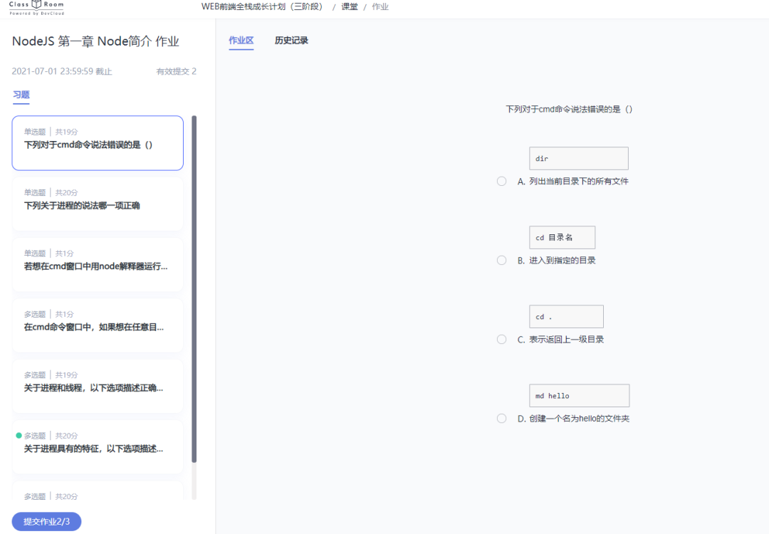Click the question list vertical scrollbar
The width and height of the screenshot is (769, 534).
194,289
